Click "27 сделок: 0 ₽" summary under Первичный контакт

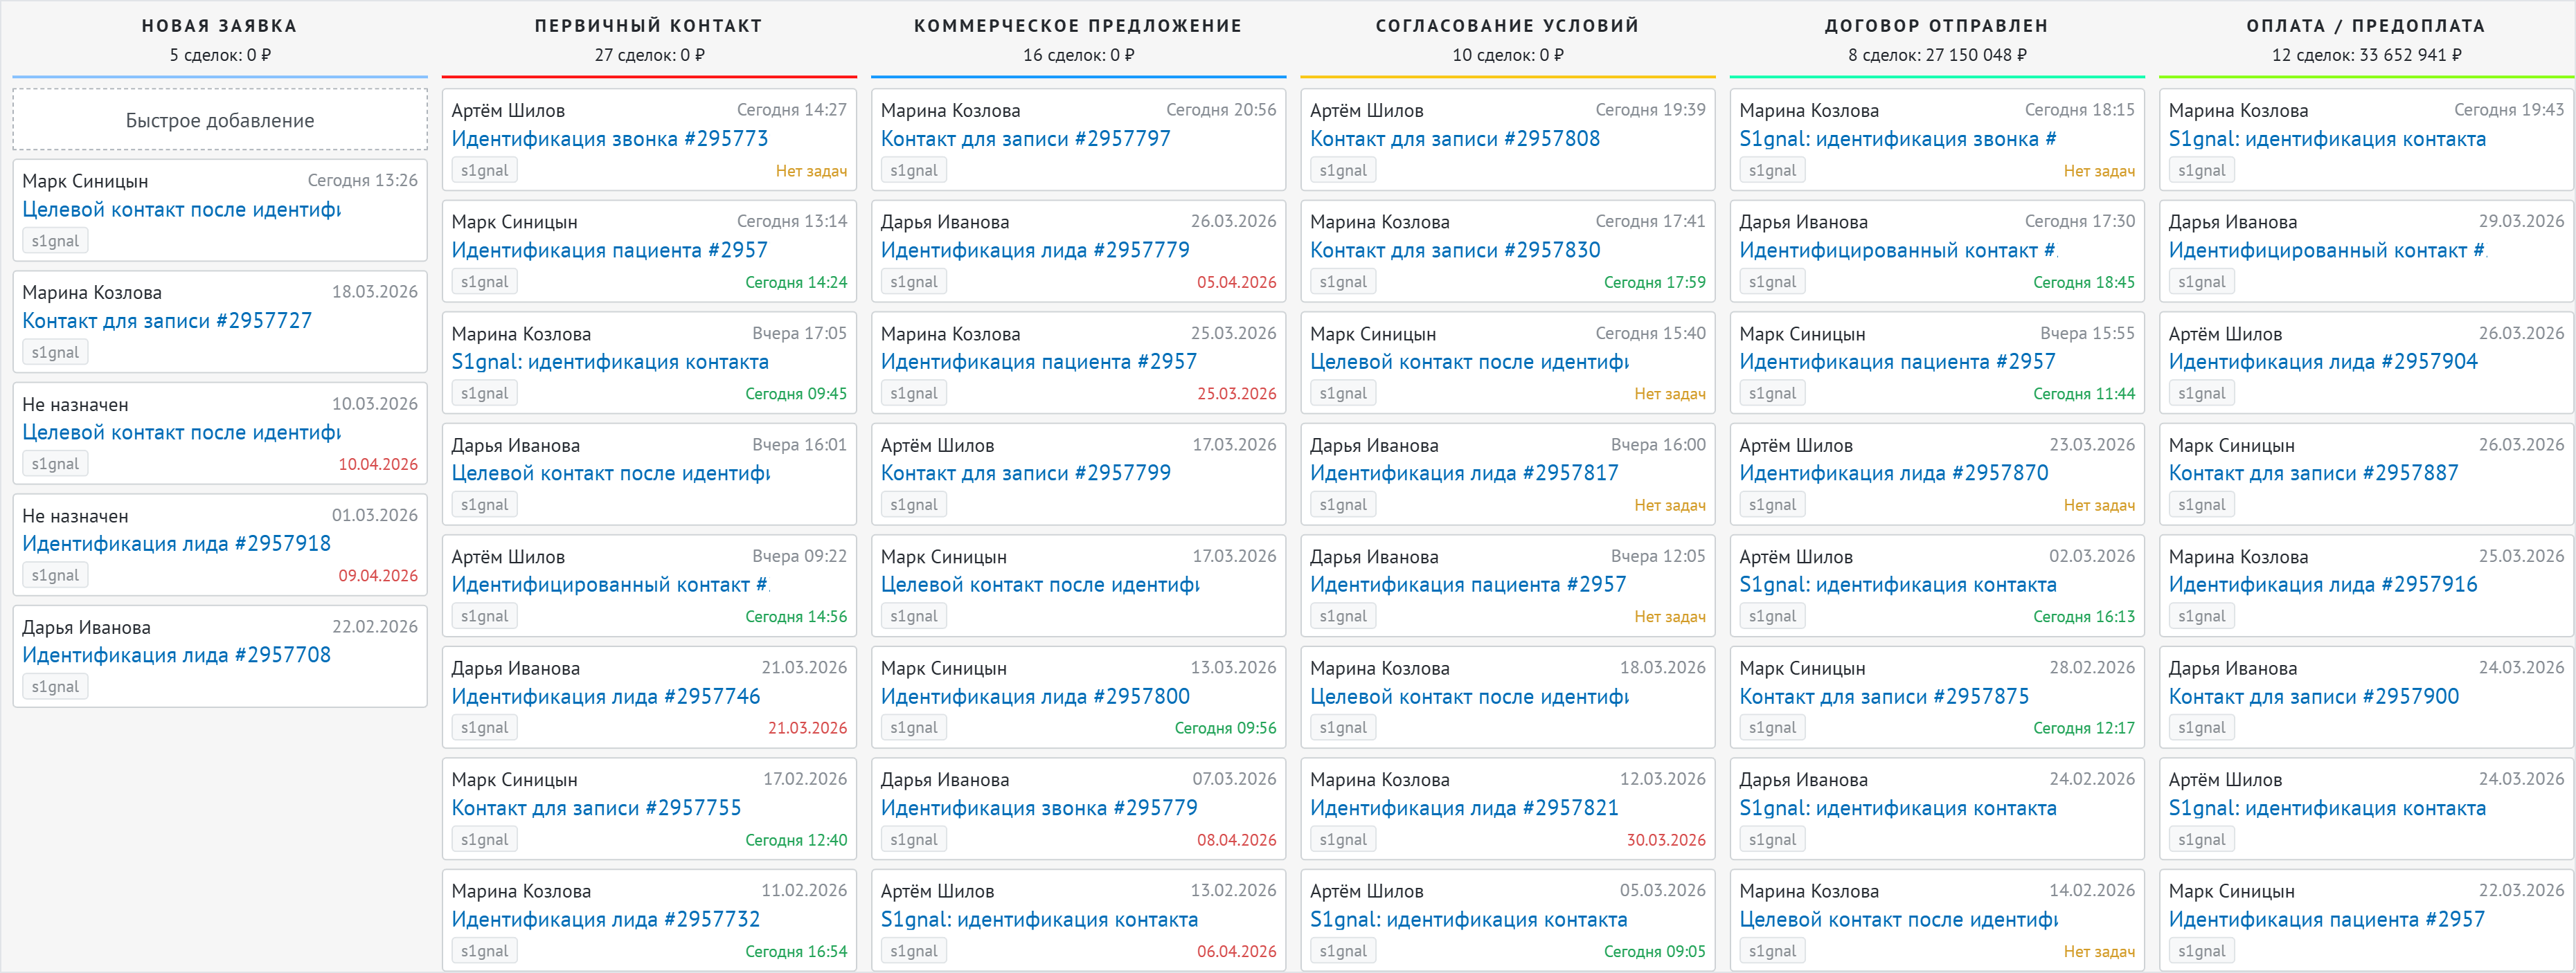tap(649, 55)
